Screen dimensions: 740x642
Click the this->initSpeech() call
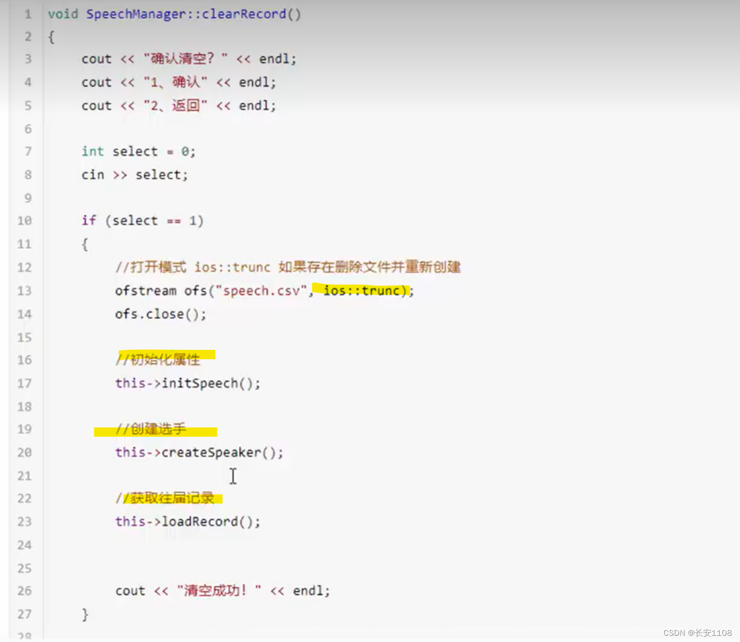click(x=188, y=383)
